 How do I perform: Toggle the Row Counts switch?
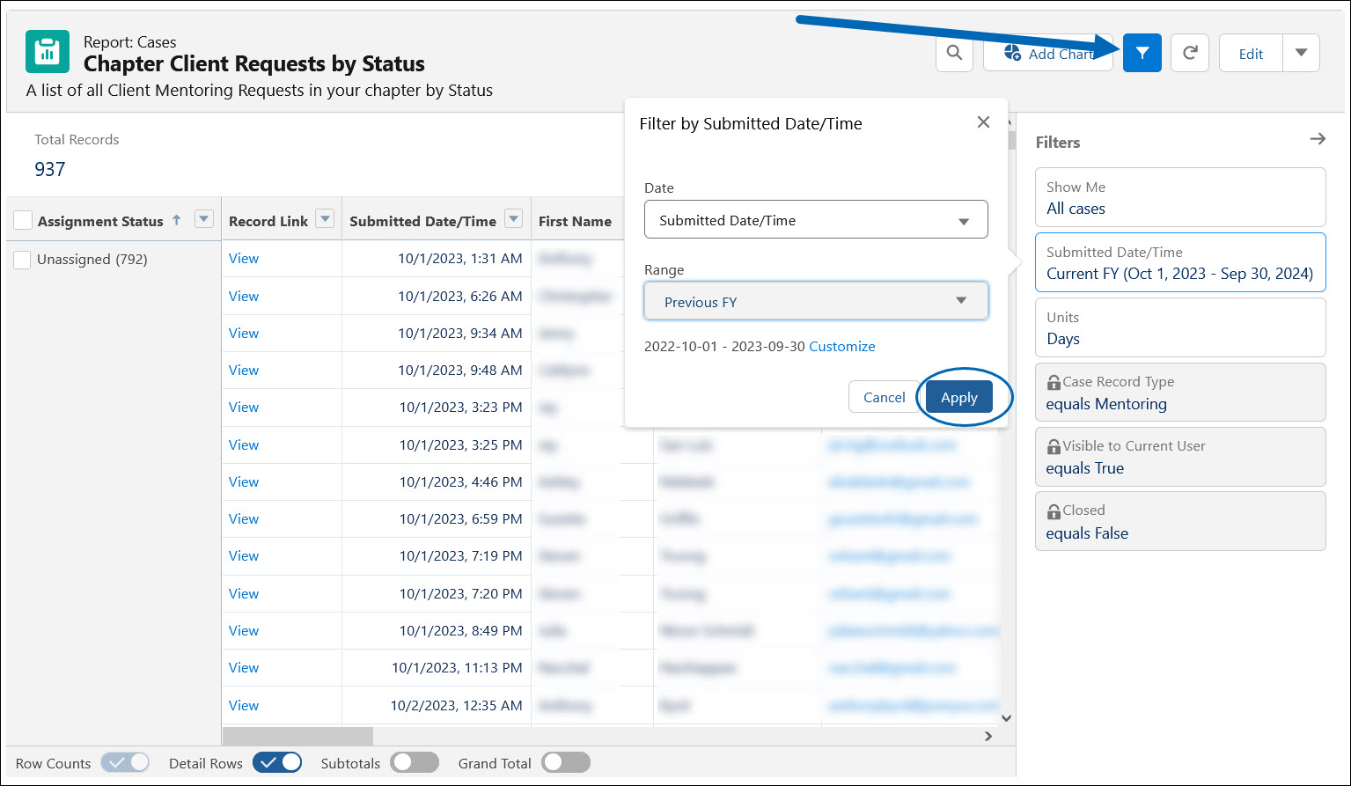click(x=125, y=762)
